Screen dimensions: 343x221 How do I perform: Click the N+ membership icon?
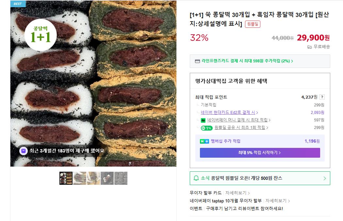[204, 141]
